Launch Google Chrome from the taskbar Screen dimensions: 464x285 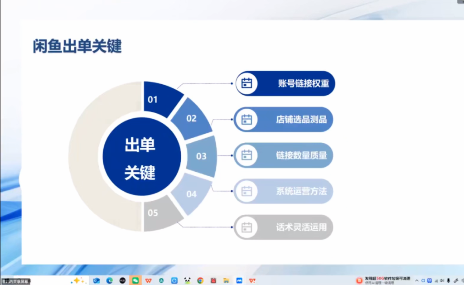200,280
